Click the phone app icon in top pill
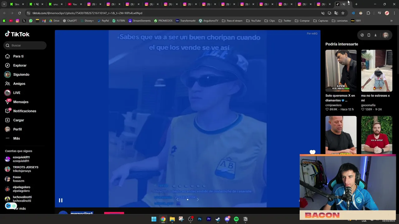 tap(369, 35)
